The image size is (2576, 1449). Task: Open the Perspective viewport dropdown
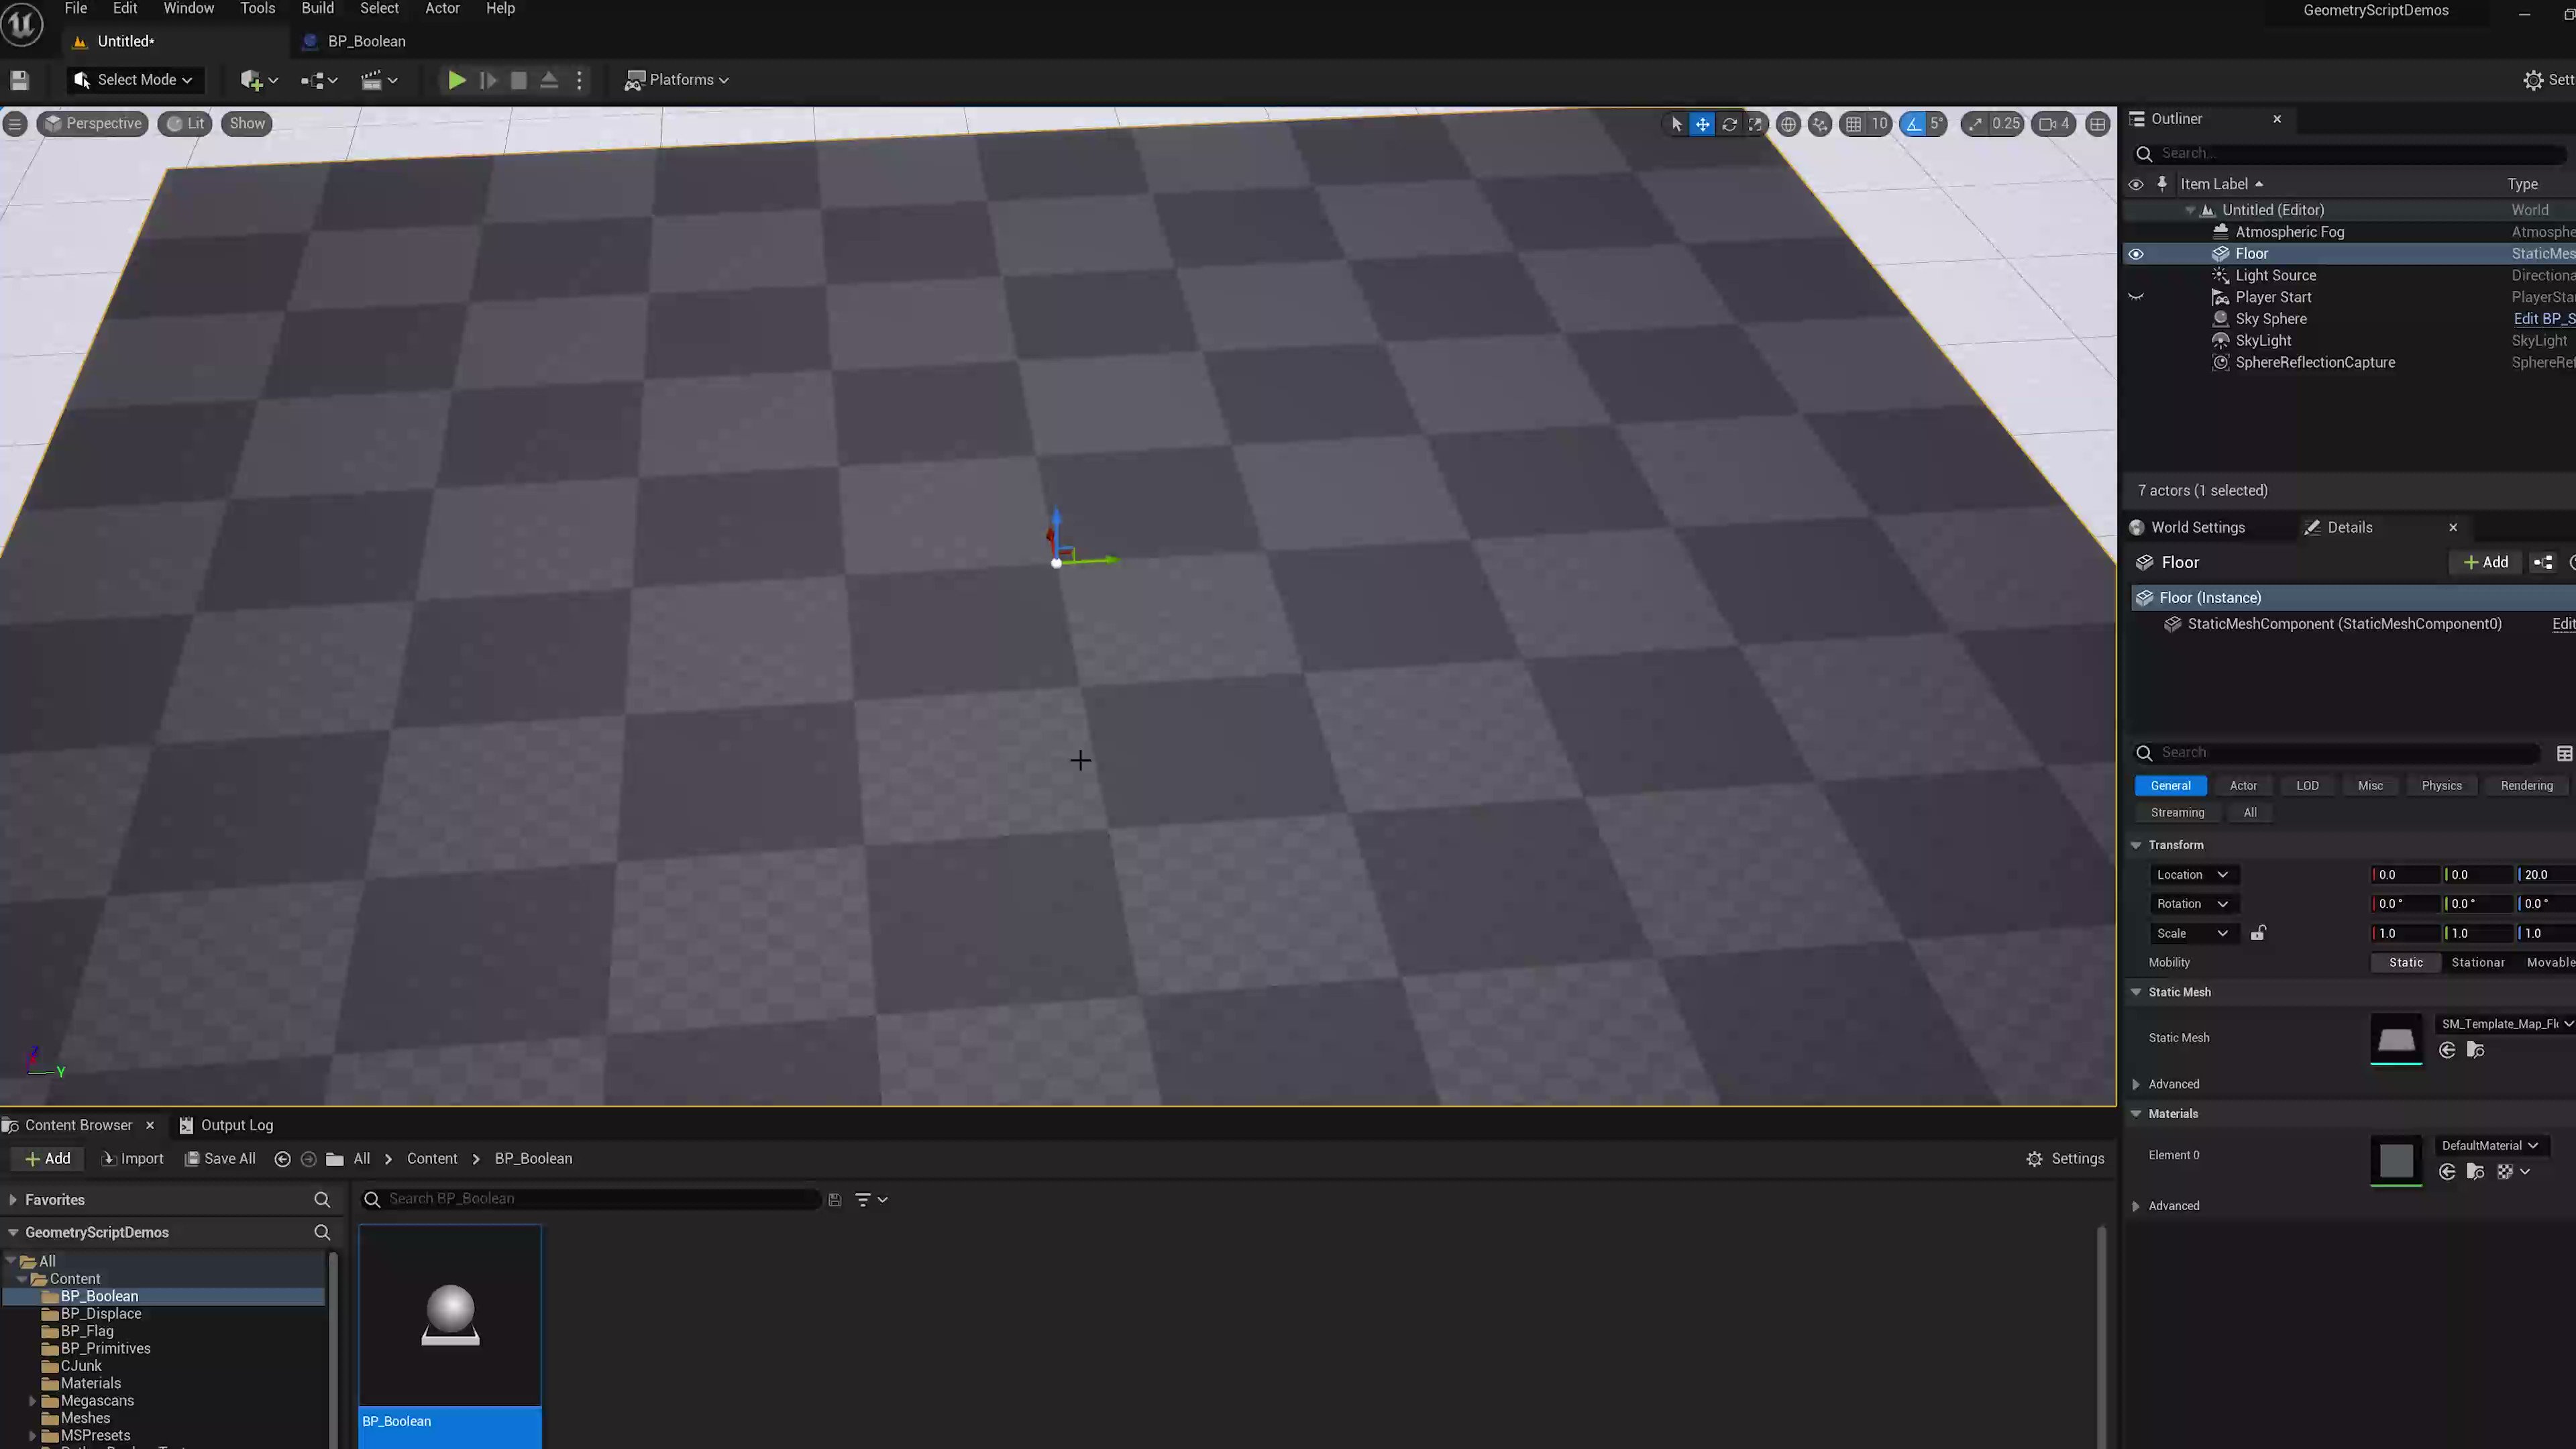[92, 123]
